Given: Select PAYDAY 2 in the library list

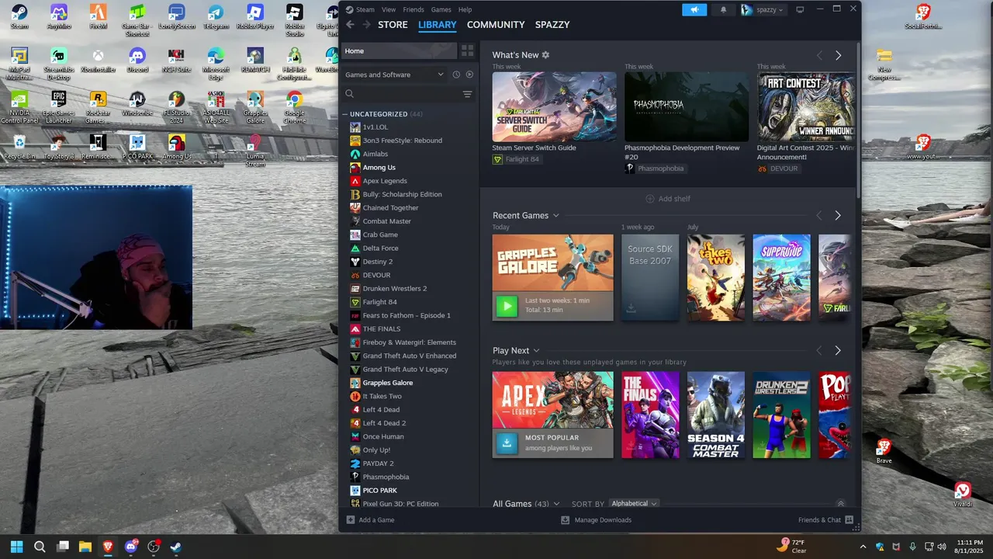Looking at the screenshot, I should click(378, 464).
